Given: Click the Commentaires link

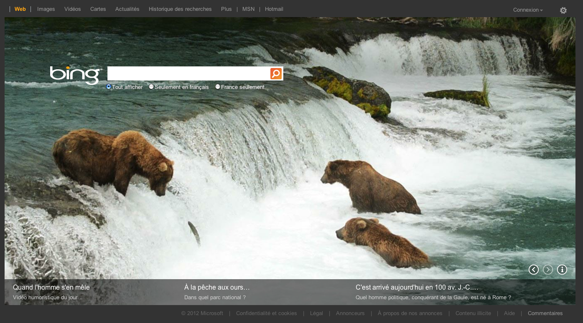Looking at the screenshot, I should 545,313.
